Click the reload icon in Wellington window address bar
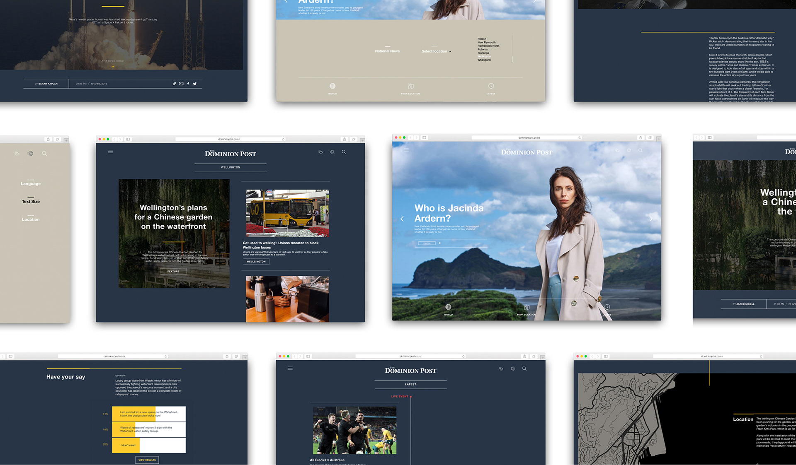Image resolution: width=796 pixels, height=465 pixels. click(283, 139)
